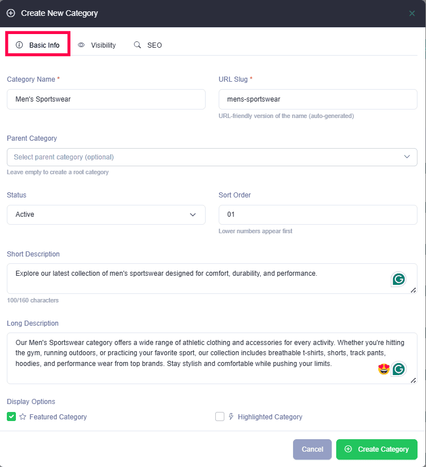The width and height of the screenshot is (426, 467).
Task: Click the star icon beside Featured Category
Action: (23, 417)
